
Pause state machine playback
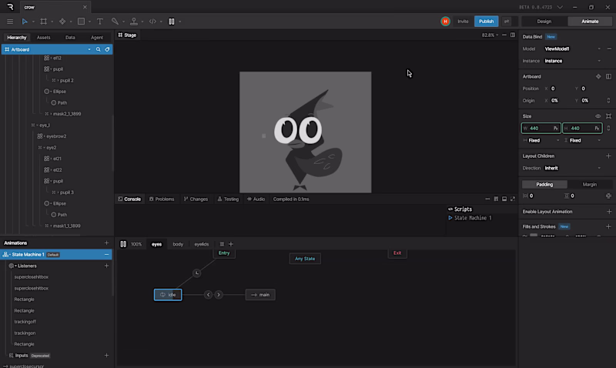click(x=123, y=244)
